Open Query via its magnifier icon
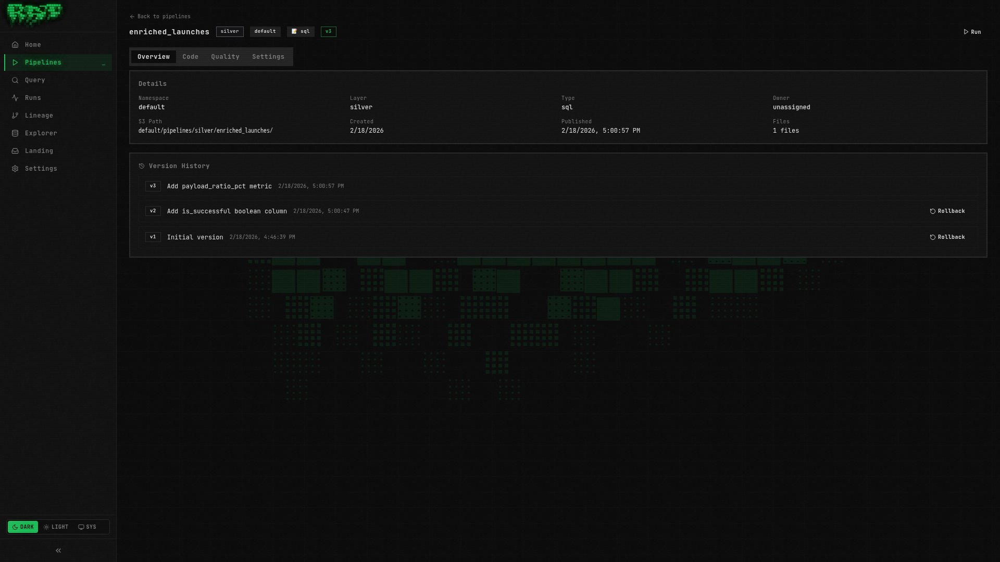The width and height of the screenshot is (1000, 562). [x=16, y=80]
